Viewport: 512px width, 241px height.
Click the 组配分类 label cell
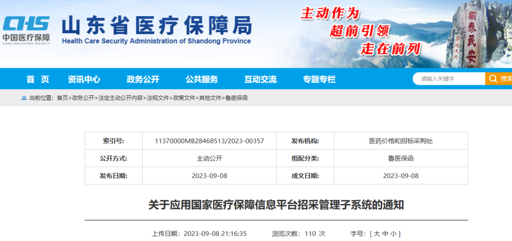(x=305, y=159)
